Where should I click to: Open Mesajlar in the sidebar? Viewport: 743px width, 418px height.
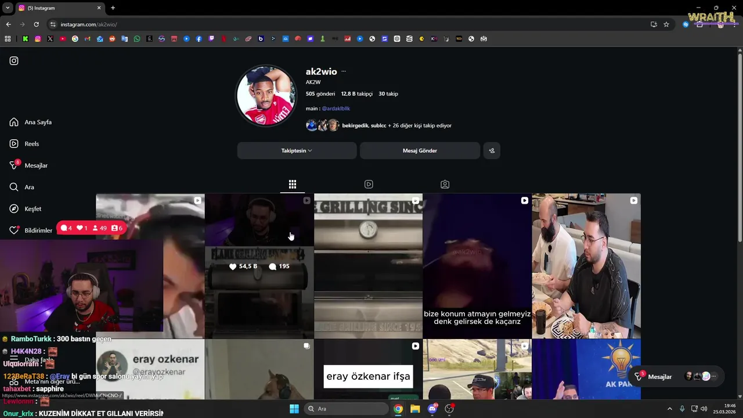(28, 165)
